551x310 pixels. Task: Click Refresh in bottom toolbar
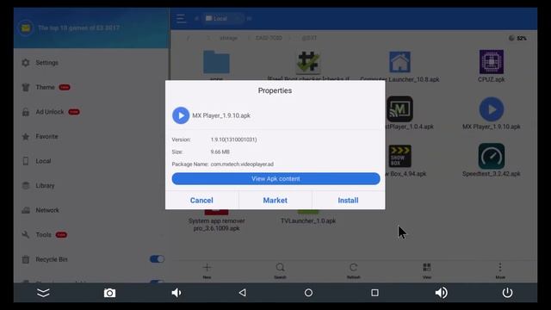(x=354, y=270)
